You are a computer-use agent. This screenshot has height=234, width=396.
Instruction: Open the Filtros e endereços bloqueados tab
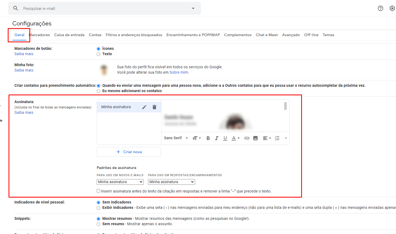tap(134, 35)
